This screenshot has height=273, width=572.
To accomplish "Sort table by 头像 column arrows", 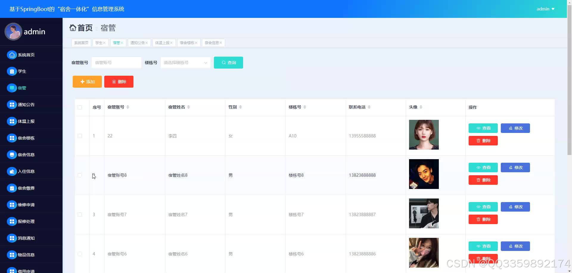I will pyautogui.click(x=421, y=107).
